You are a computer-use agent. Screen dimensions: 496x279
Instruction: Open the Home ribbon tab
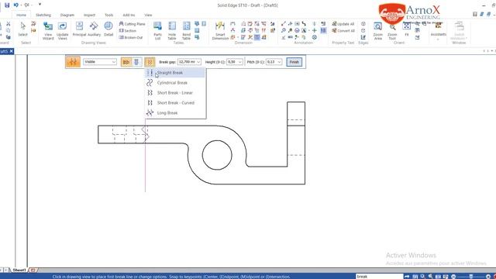(21, 15)
